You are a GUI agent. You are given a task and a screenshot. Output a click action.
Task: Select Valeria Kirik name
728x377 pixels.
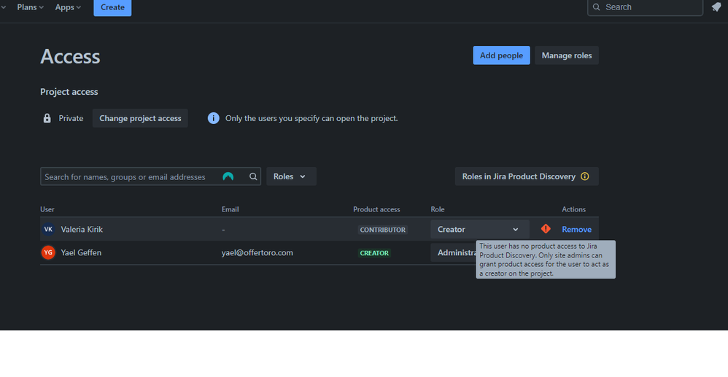click(82, 230)
